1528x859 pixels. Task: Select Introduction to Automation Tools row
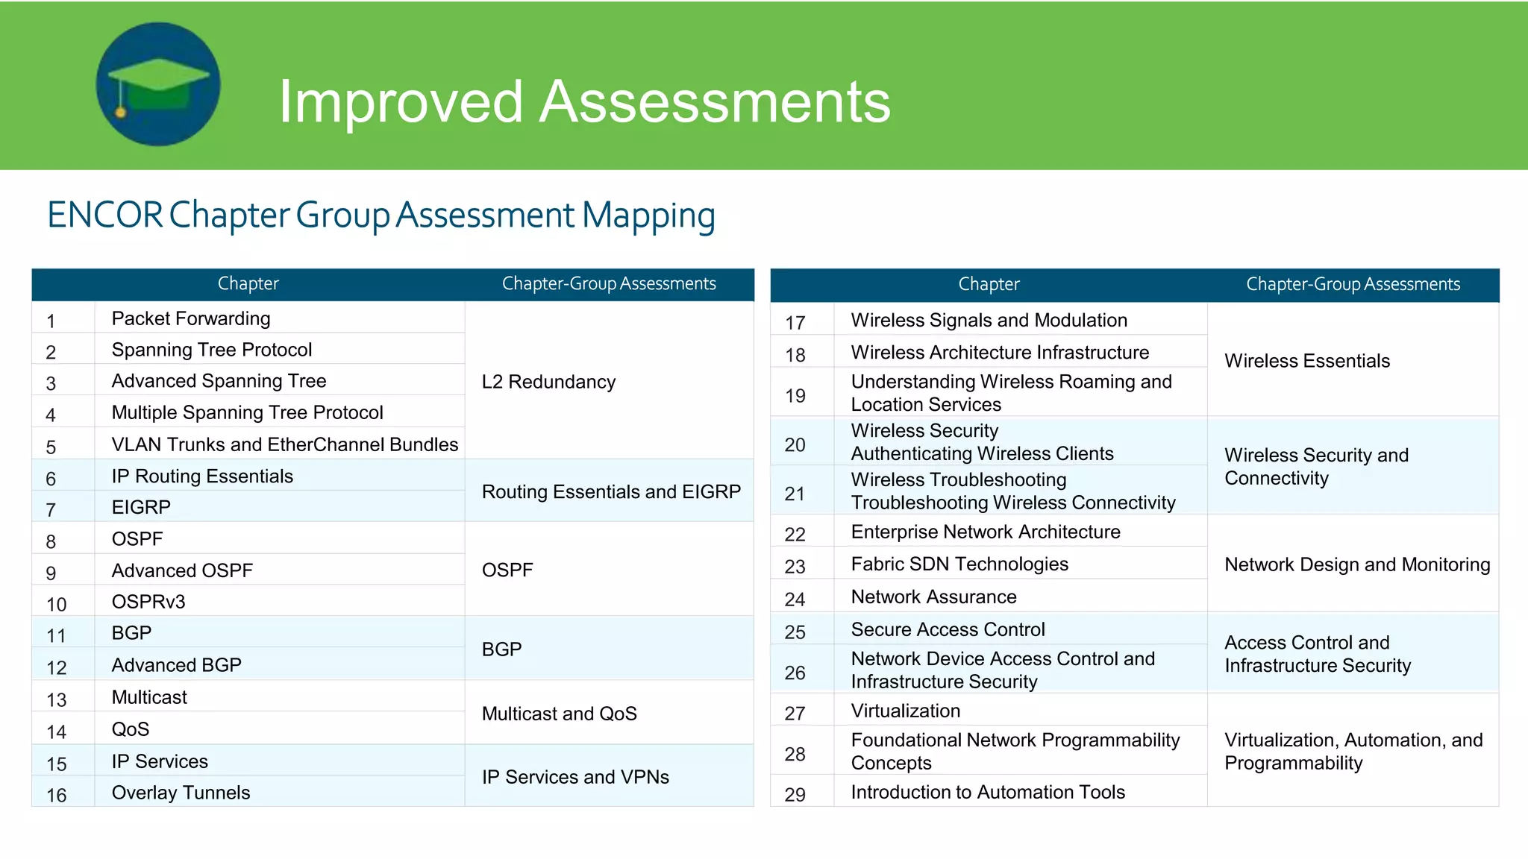(987, 792)
